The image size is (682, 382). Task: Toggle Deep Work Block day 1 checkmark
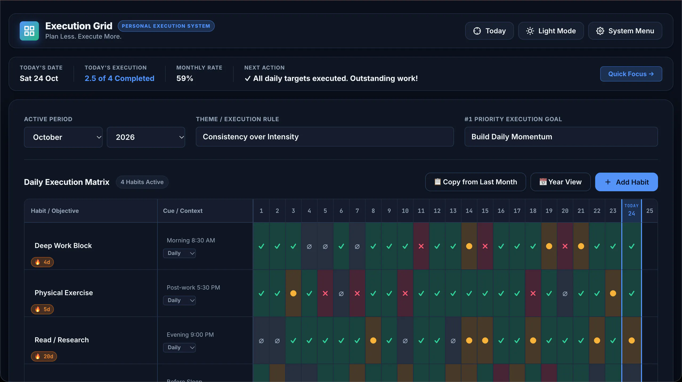pyautogui.click(x=261, y=246)
